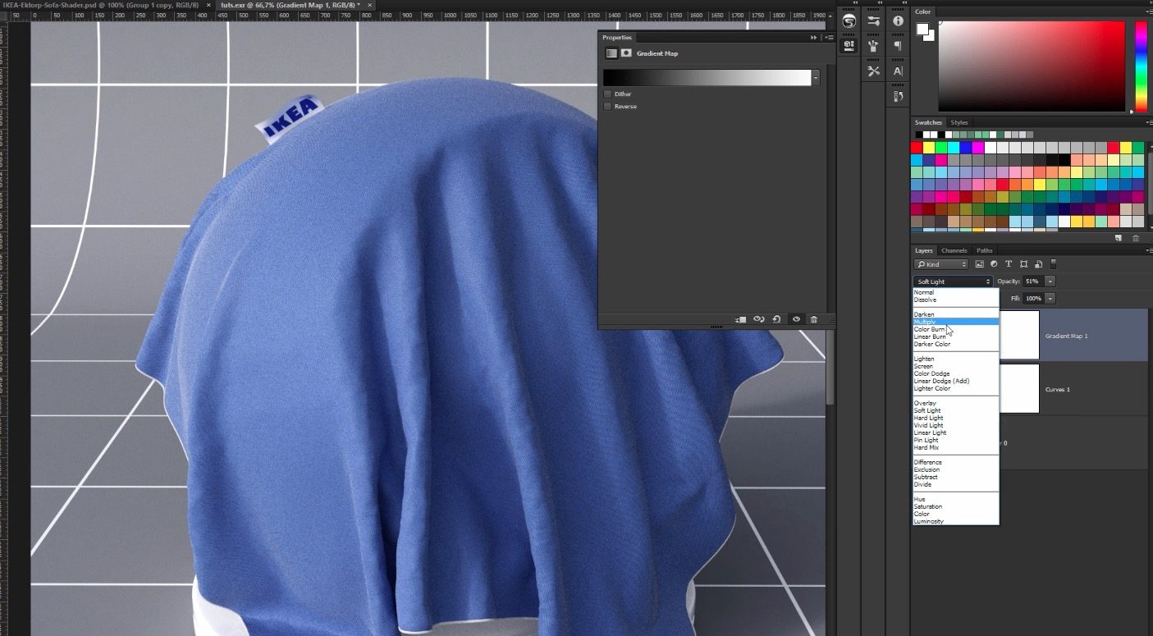Screen dimensions: 1153x636
Task: Open the Brush Presets panel icon
Action: pyautogui.click(x=873, y=21)
